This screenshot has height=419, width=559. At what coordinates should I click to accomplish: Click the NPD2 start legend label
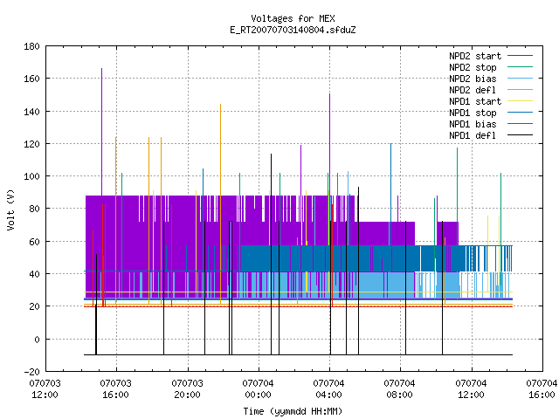(475, 56)
